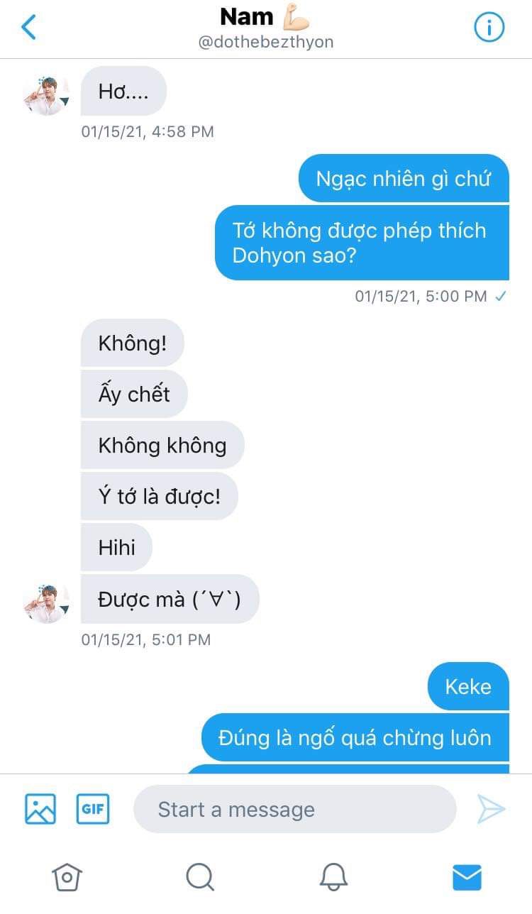This screenshot has height=914, width=532.
Task: Open the GIF picker icon
Action: [93, 808]
